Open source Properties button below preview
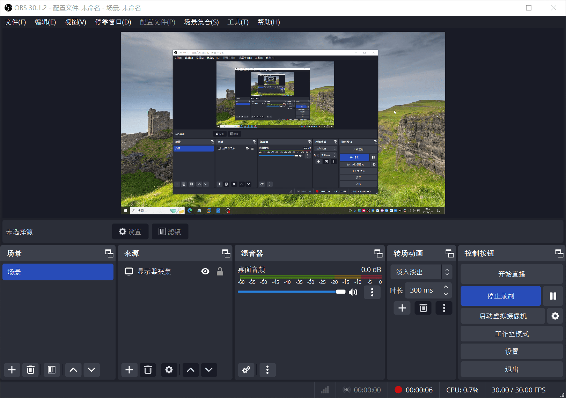This screenshot has height=398, width=566. click(x=130, y=231)
